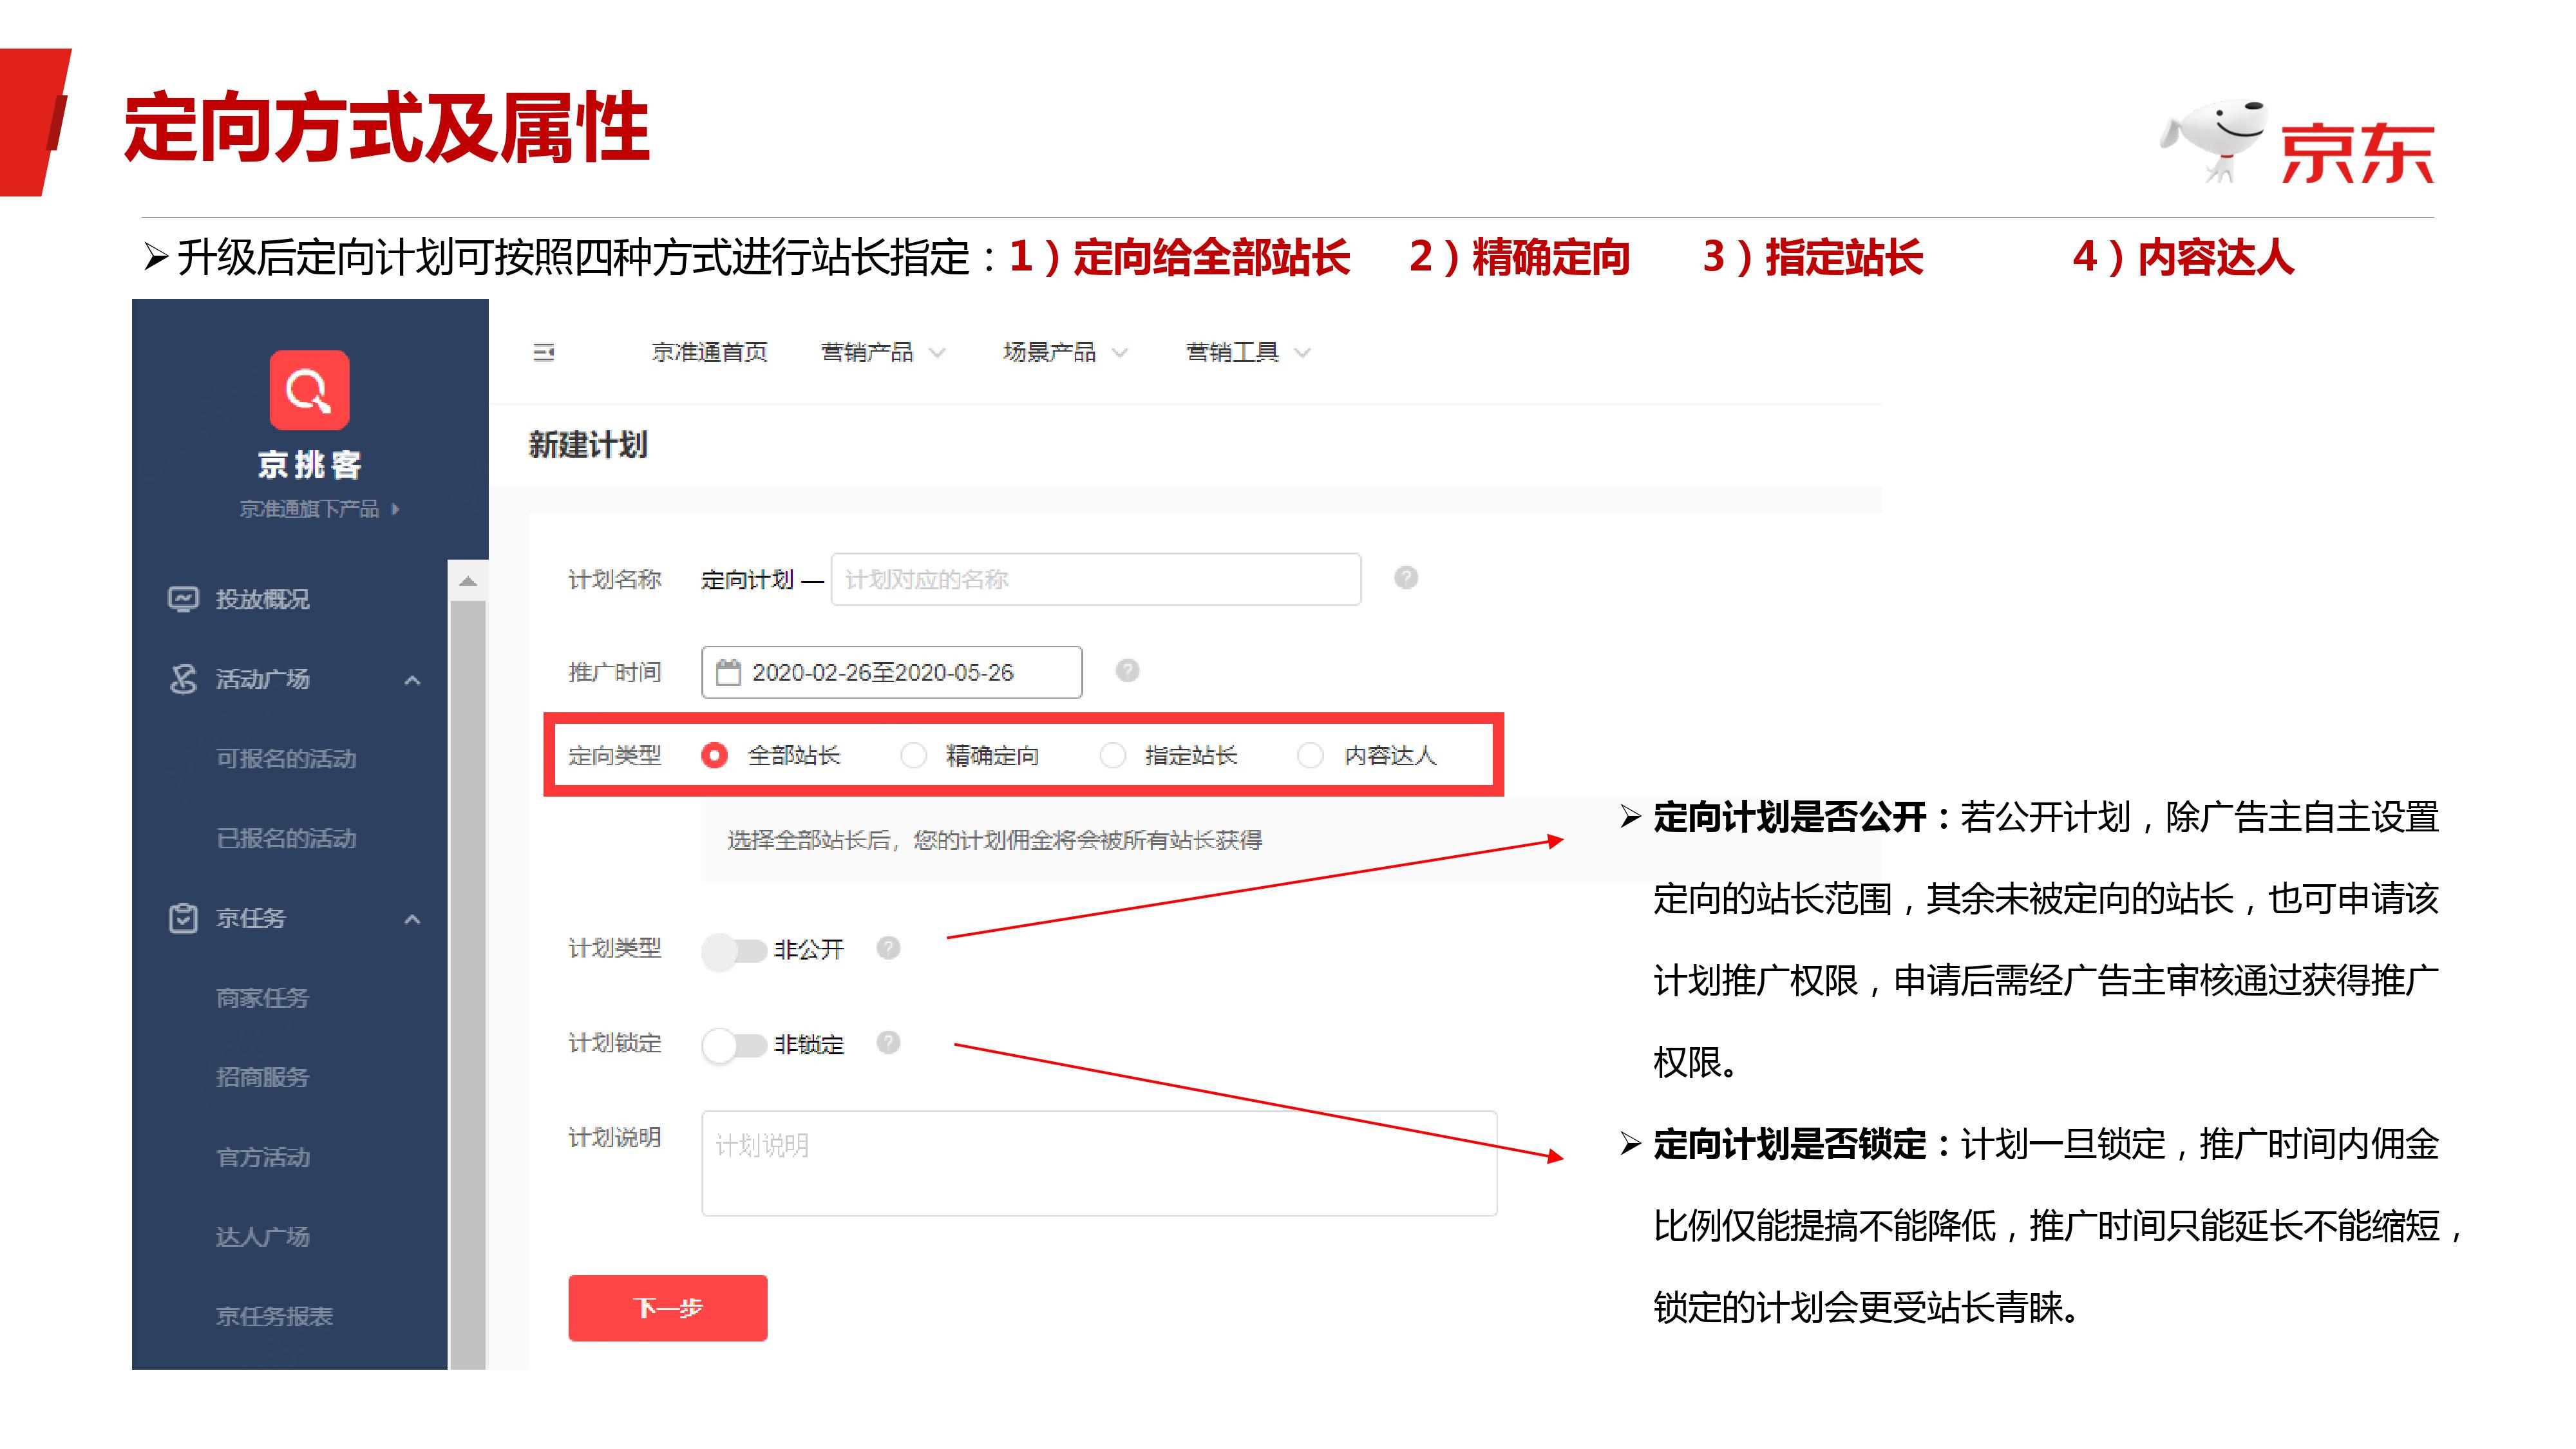Select the 全部站长 radio option

(x=714, y=755)
